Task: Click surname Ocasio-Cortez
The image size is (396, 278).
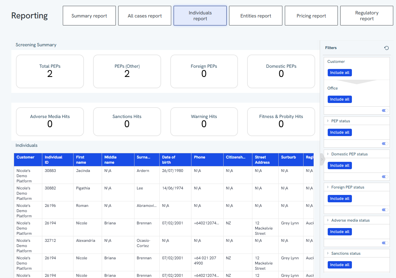Action: [143, 243]
